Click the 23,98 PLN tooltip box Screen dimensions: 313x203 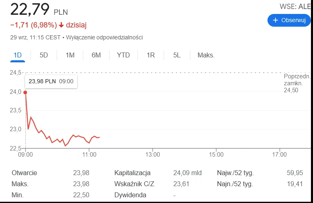point(51,81)
